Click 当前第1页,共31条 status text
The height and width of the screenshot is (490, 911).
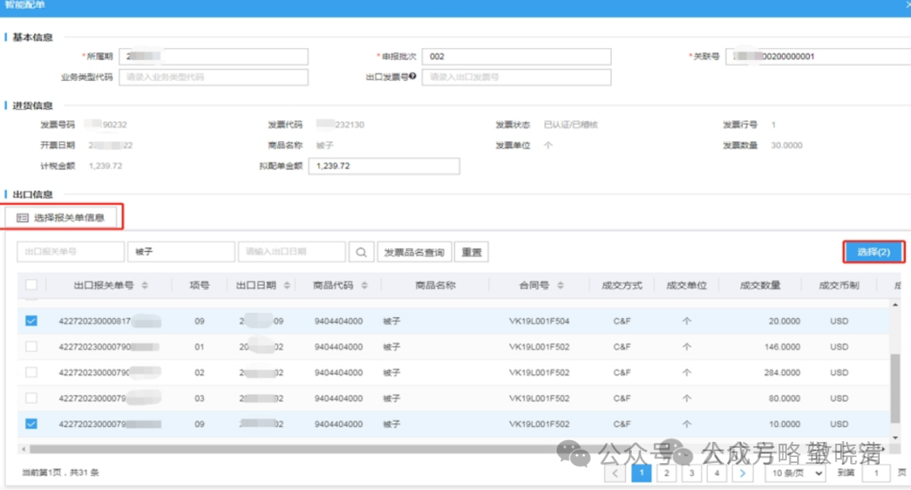61,472
